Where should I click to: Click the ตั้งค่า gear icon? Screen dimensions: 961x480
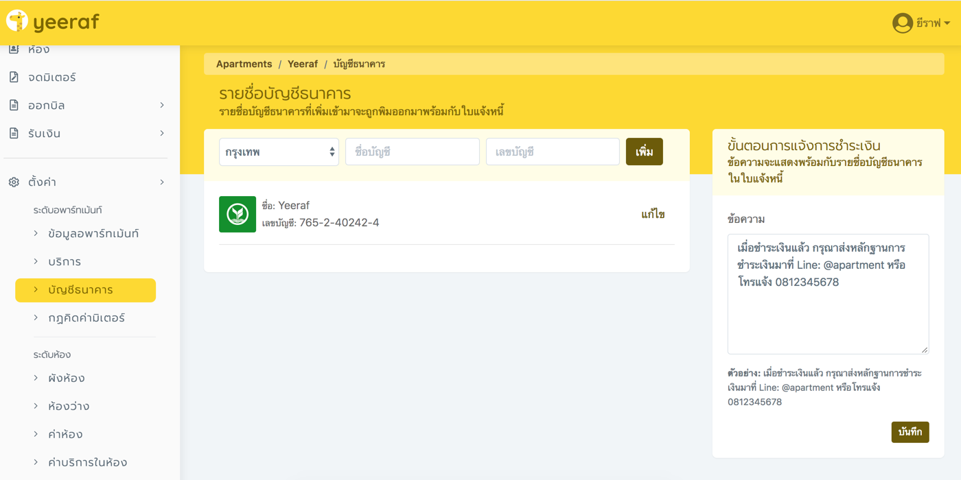[x=14, y=182]
